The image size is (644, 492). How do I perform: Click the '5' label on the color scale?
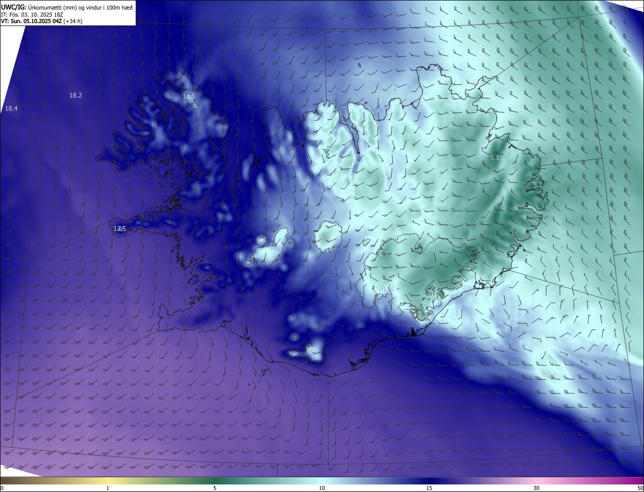point(215,488)
